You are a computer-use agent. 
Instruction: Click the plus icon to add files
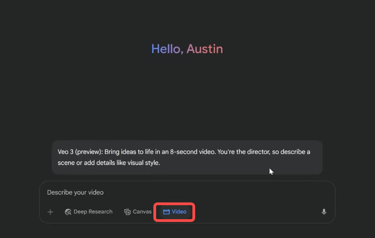pos(50,212)
